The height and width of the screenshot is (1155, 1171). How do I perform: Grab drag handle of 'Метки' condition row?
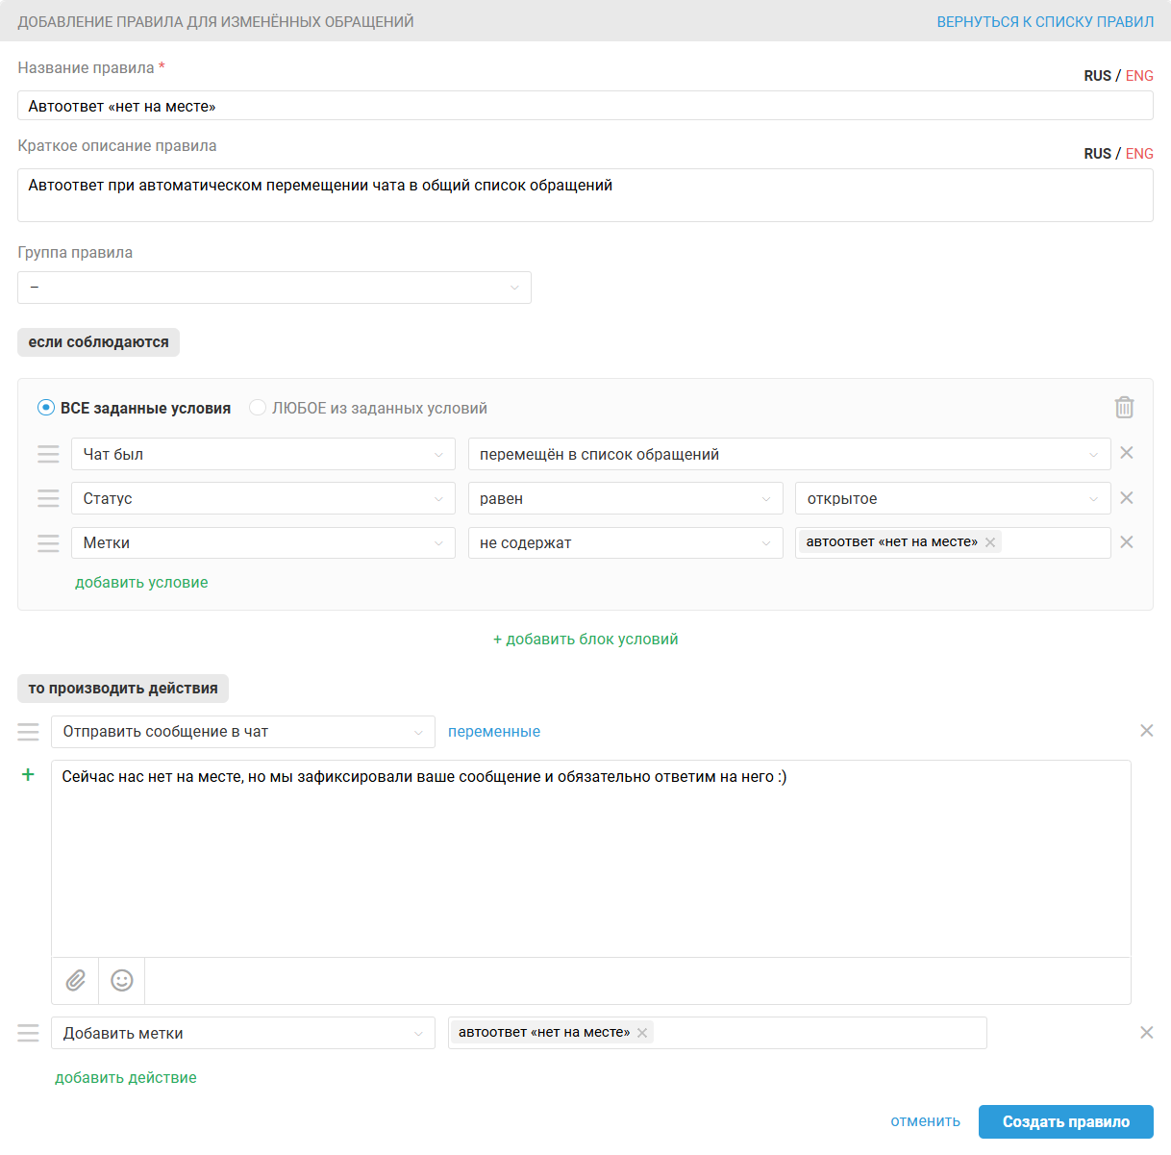click(48, 543)
